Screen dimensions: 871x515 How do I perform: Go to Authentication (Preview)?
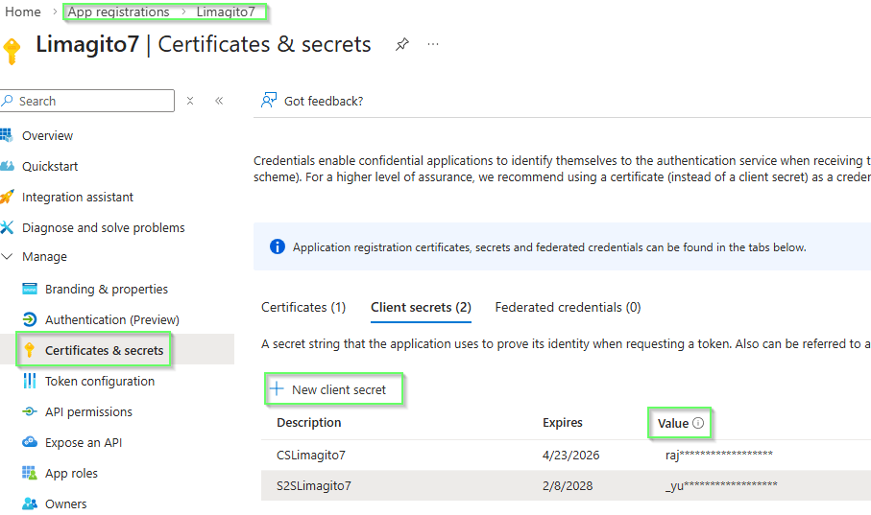pyautogui.click(x=112, y=319)
